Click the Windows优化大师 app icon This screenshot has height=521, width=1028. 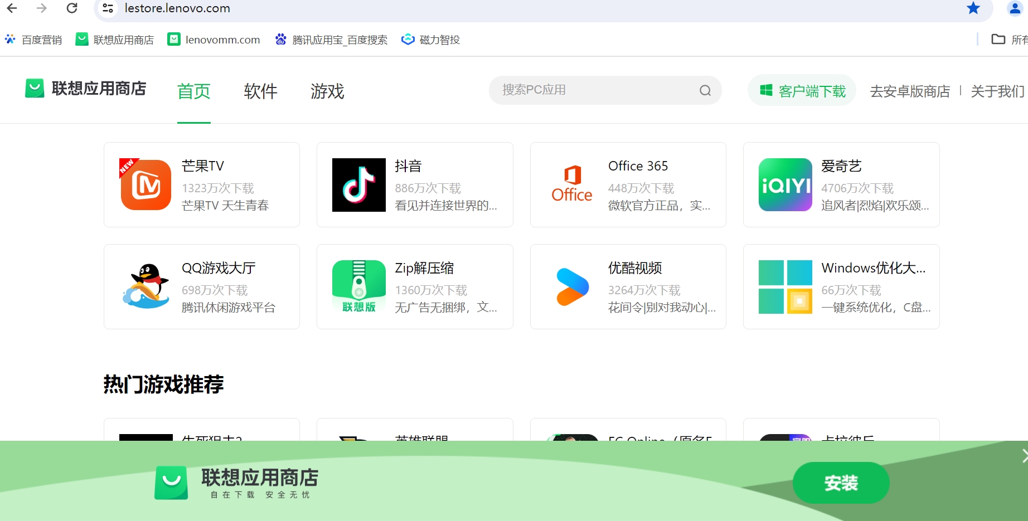pyautogui.click(x=785, y=286)
